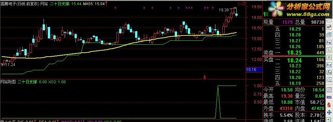Open the quote list report icon

(x=329, y=35)
